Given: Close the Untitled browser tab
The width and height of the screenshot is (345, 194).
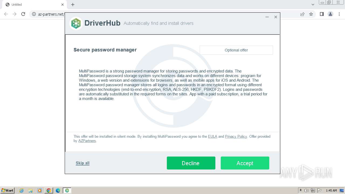Looking at the screenshot, I should point(63,5).
